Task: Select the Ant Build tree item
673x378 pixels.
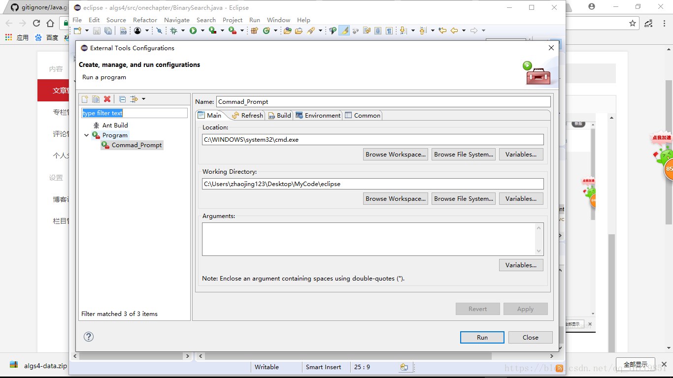Action: (x=115, y=126)
